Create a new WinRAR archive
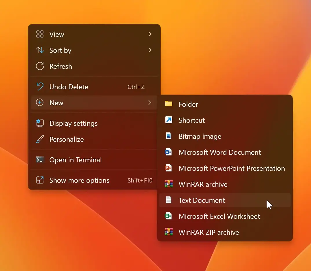This screenshot has height=271, width=311. tap(225, 184)
